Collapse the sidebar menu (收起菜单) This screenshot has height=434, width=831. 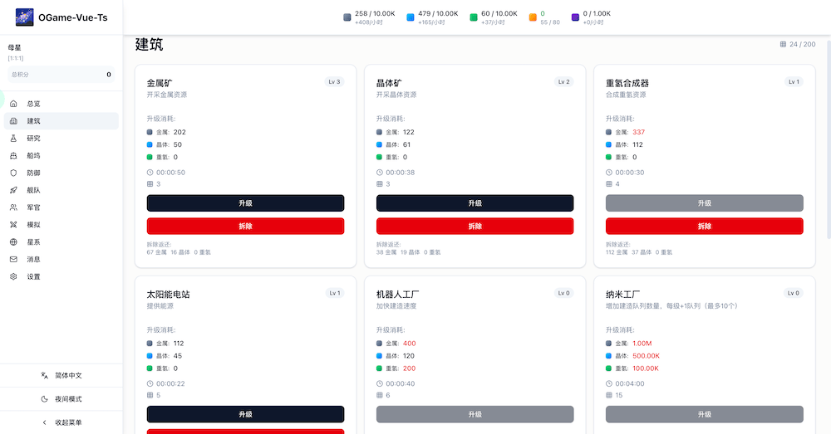pyautogui.click(x=61, y=422)
